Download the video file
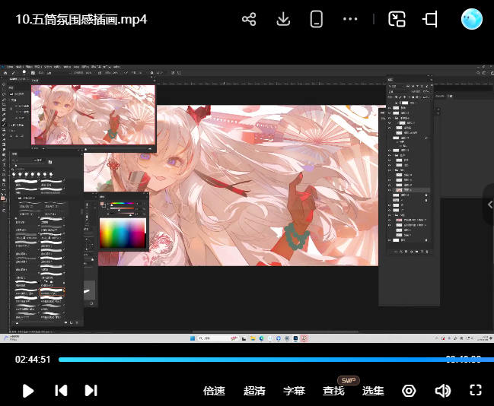The image size is (494, 406). [x=283, y=19]
